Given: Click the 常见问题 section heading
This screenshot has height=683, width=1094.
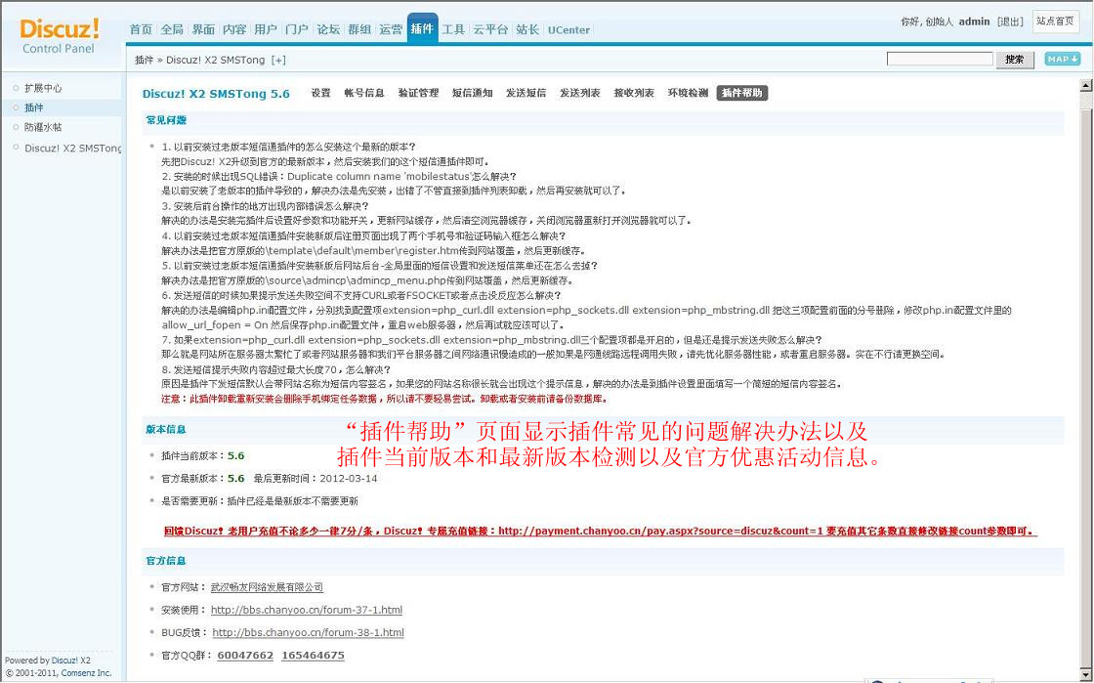Looking at the screenshot, I should 166,120.
